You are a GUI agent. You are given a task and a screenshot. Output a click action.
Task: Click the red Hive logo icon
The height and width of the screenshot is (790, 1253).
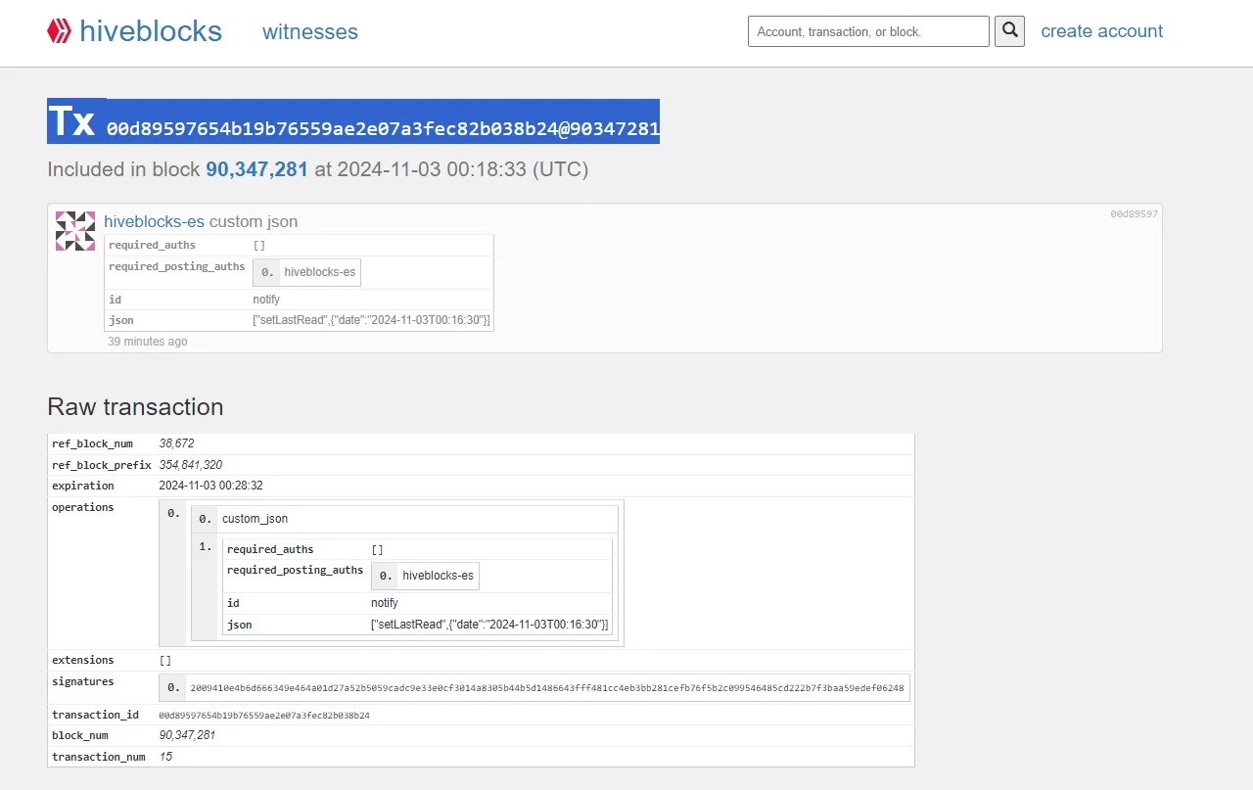click(59, 31)
